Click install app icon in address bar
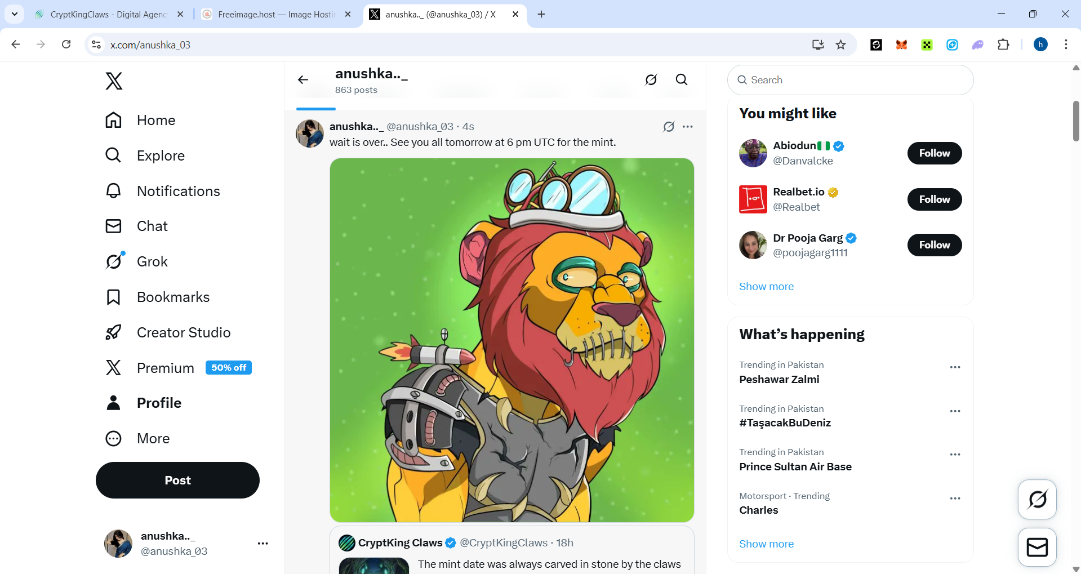The width and height of the screenshot is (1081, 574). [x=818, y=45]
